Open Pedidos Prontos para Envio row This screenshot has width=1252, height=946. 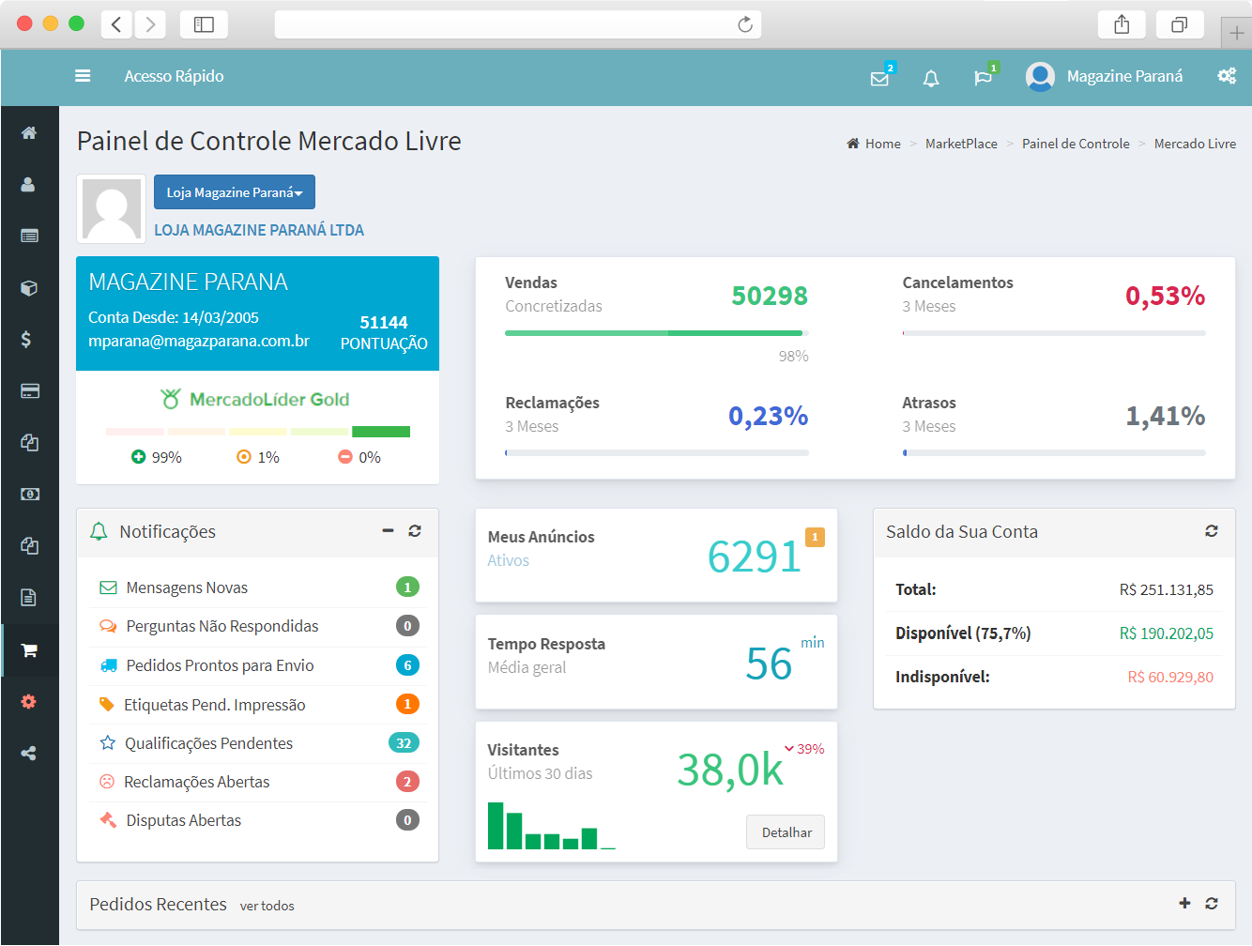pyautogui.click(x=258, y=665)
